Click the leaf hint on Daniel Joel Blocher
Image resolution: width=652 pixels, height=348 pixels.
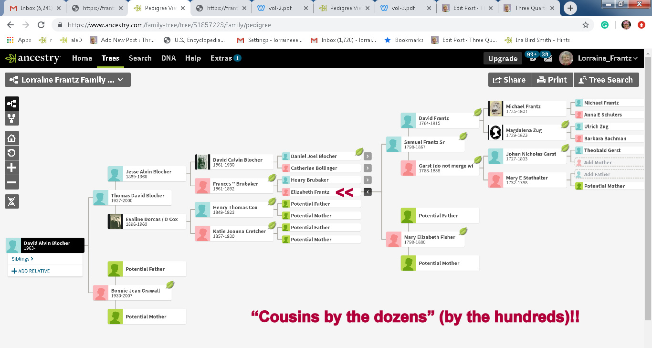pyautogui.click(x=359, y=152)
